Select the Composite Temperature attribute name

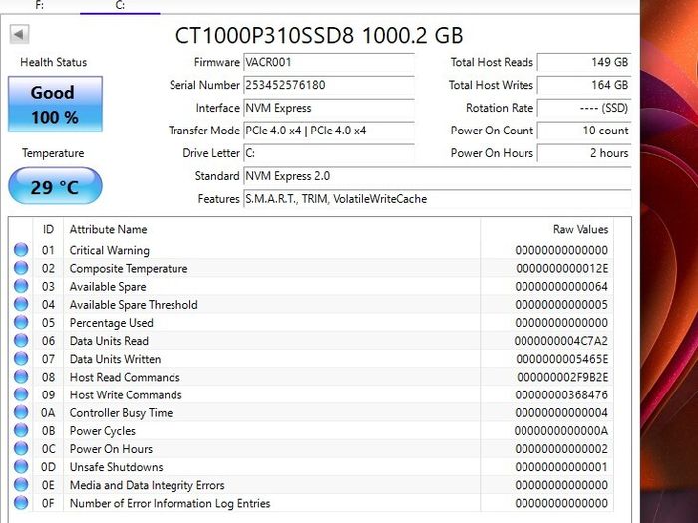pos(129,269)
